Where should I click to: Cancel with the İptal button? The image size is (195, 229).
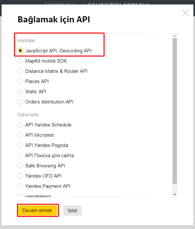[73, 210]
